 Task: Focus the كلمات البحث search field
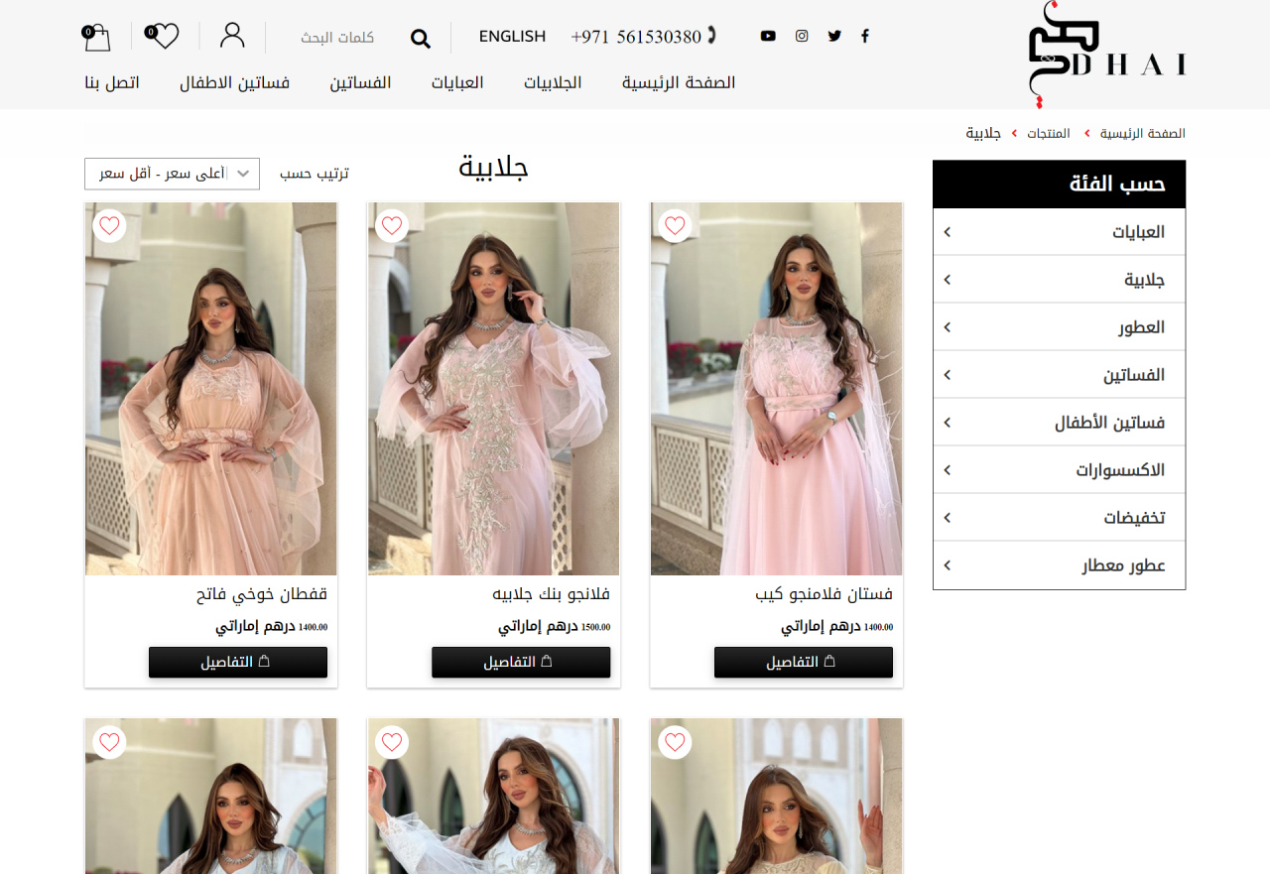pyautogui.click(x=337, y=38)
